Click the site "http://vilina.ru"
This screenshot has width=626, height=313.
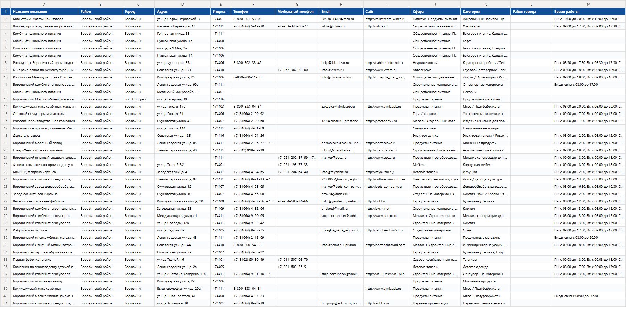coord(387,26)
